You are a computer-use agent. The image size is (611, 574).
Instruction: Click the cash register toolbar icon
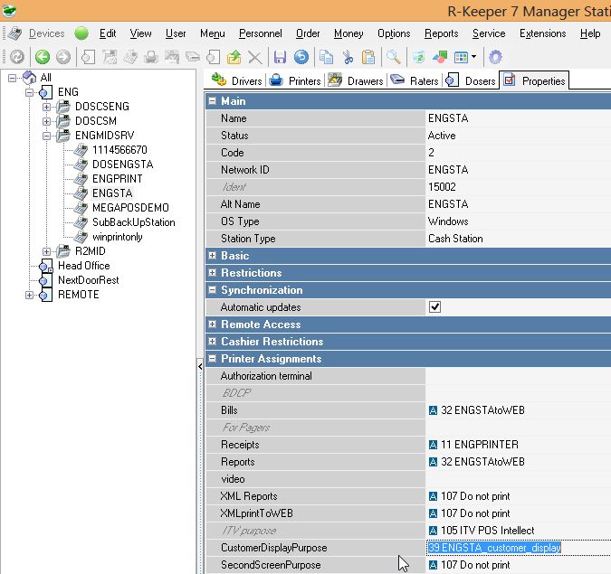click(130, 57)
